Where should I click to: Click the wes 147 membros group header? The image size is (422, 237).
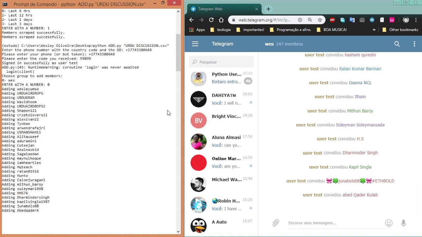[x=284, y=44]
